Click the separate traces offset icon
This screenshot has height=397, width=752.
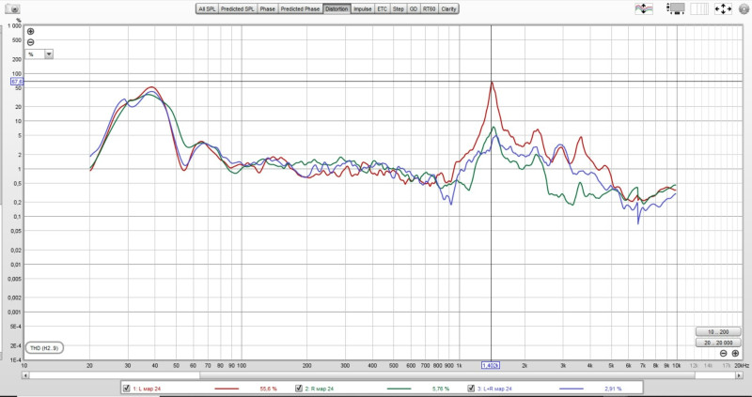(x=644, y=8)
